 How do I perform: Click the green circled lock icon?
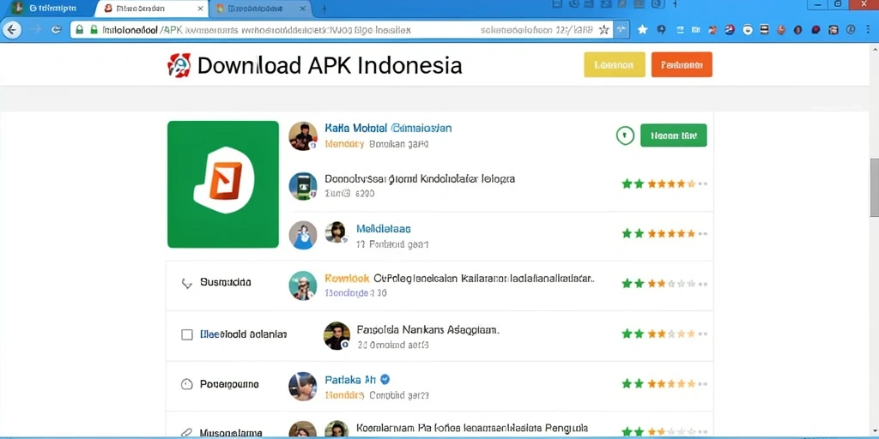625,135
